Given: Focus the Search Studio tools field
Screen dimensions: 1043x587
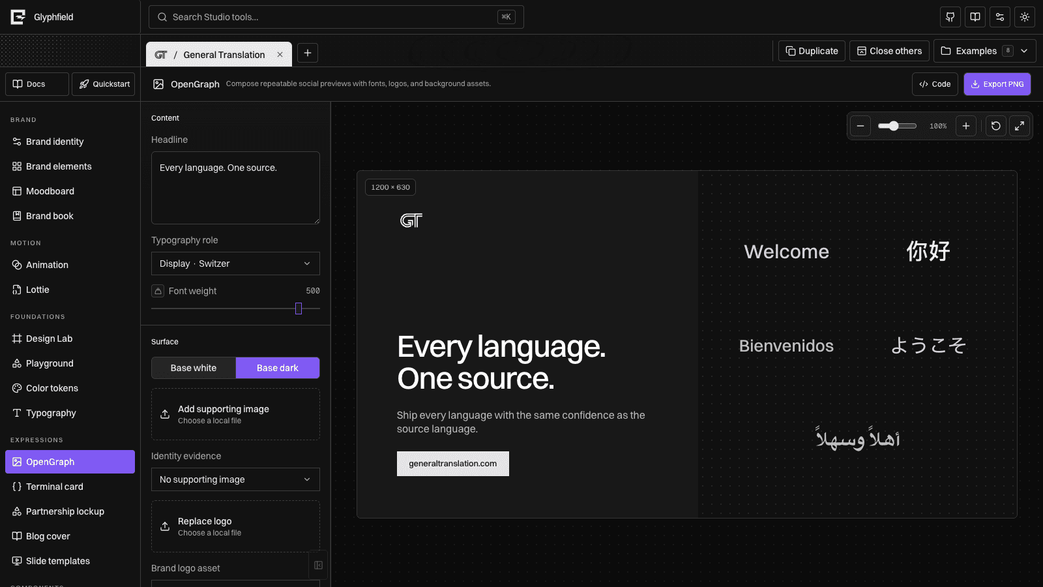Looking at the screenshot, I should pos(336,17).
